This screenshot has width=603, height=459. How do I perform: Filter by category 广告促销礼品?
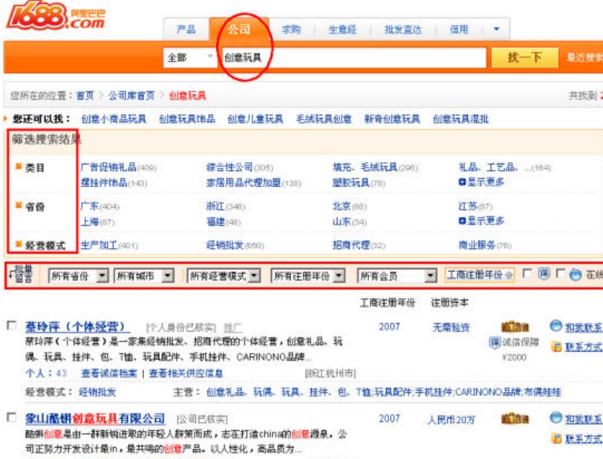click(108, 167)
